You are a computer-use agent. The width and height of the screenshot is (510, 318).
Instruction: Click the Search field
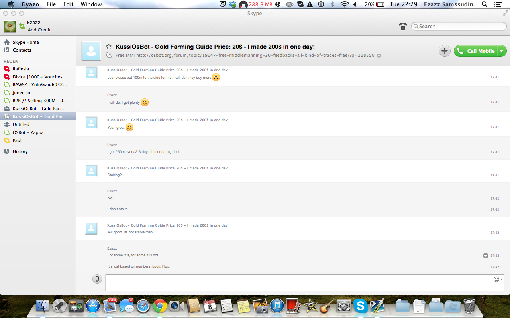tap(458, 26)
